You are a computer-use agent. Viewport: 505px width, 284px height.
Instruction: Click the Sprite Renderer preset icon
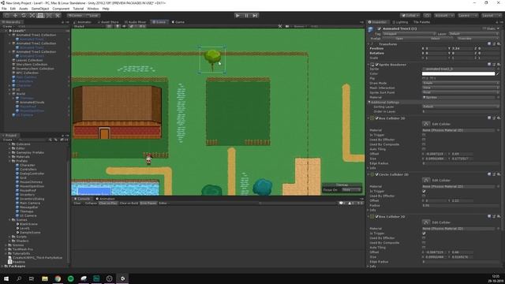494,65
